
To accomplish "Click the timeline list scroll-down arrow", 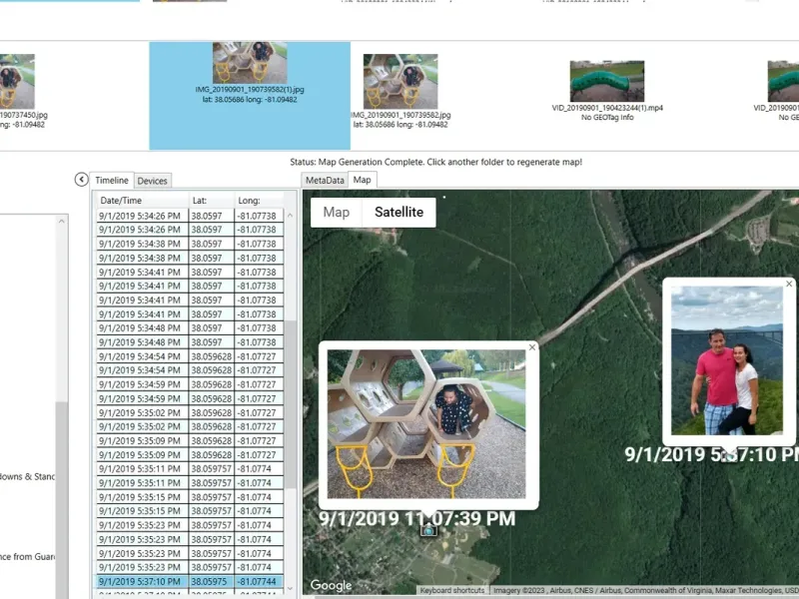I will pos(291,589).
